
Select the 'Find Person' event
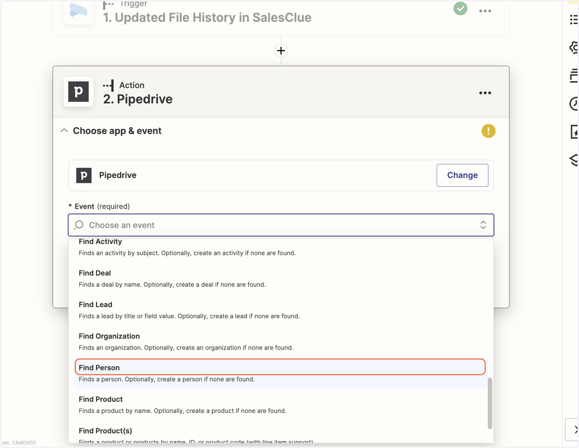point(281,373)
